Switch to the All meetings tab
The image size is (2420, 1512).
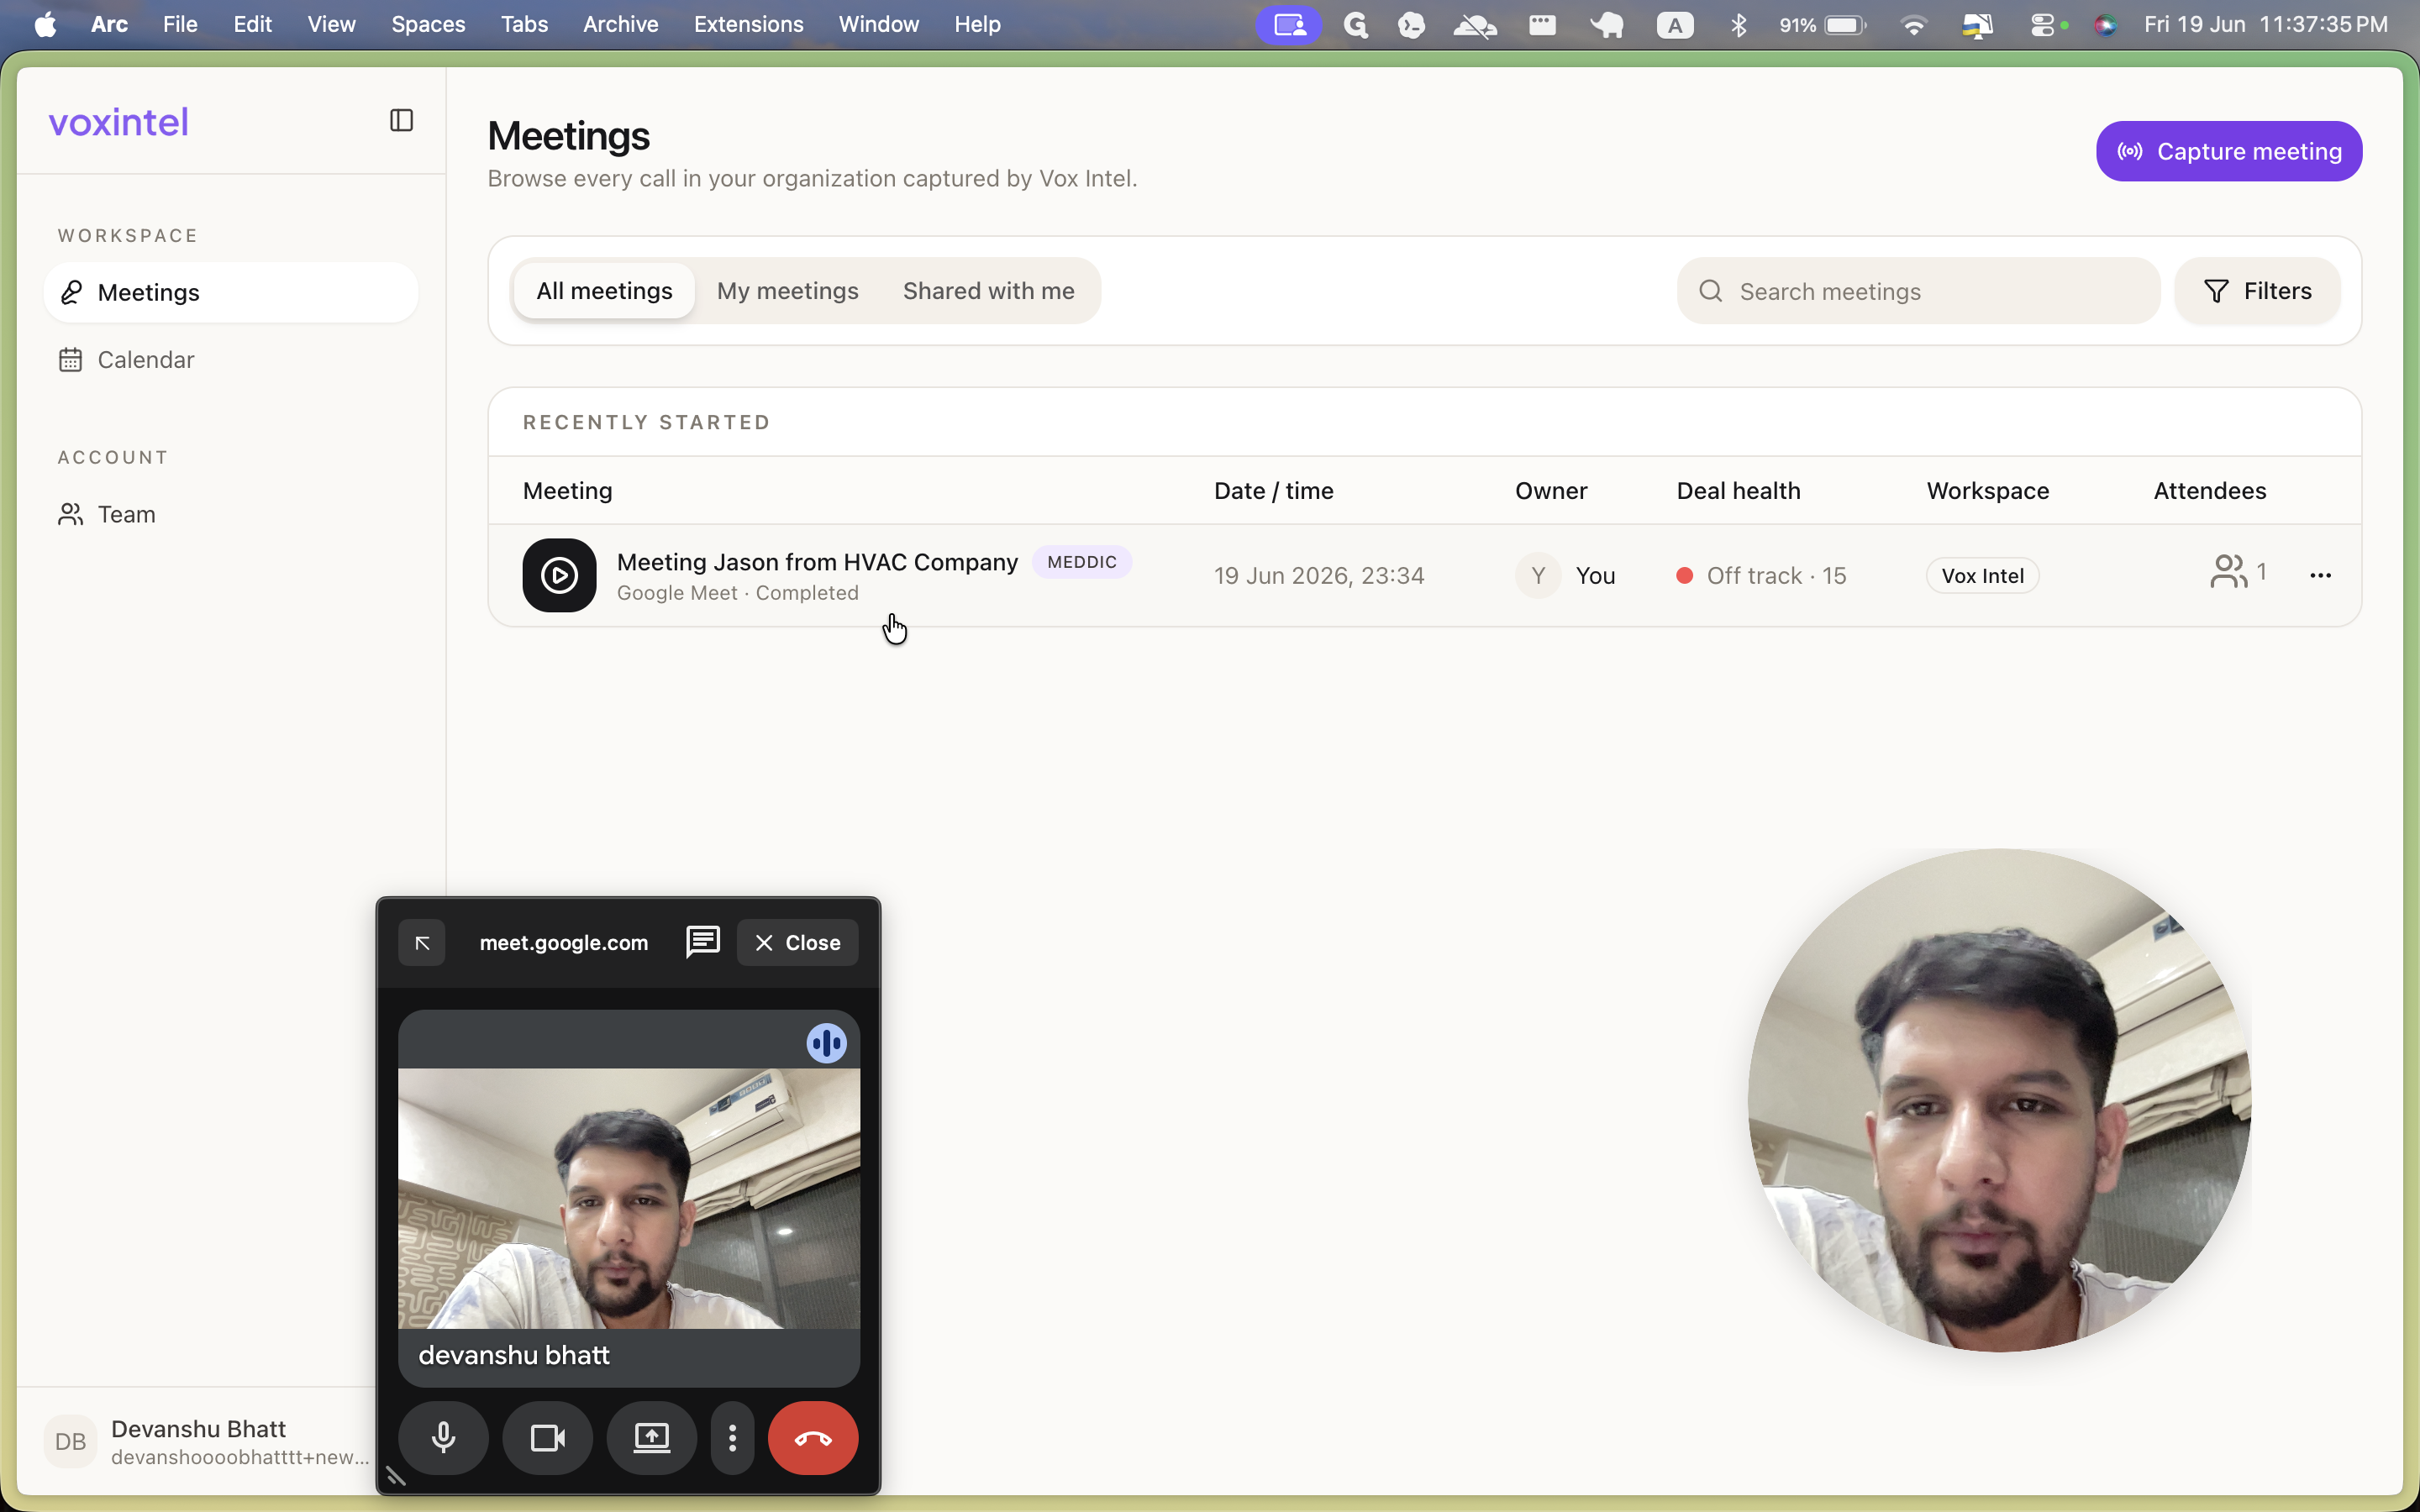pos(604,291)
